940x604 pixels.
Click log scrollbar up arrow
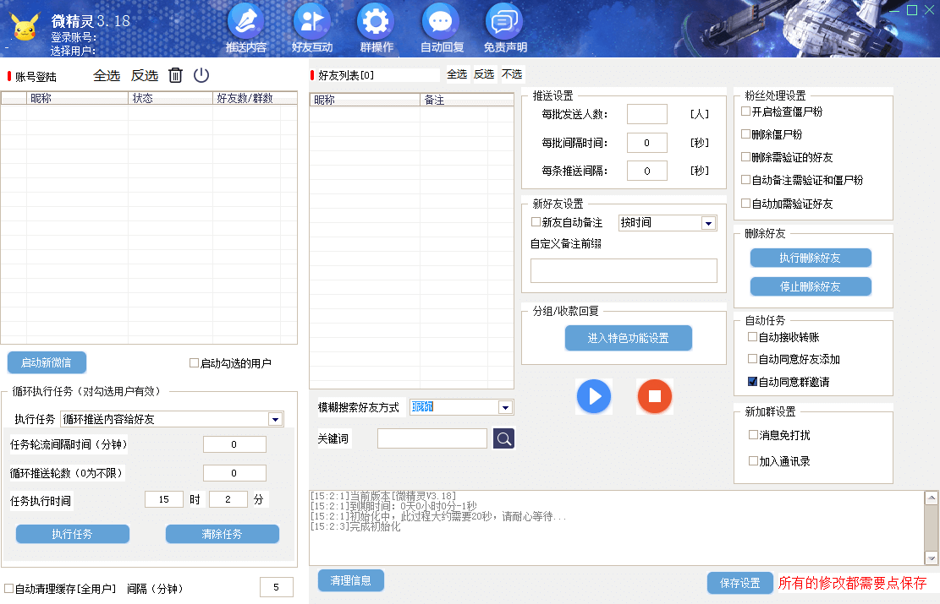pos(931,498)
